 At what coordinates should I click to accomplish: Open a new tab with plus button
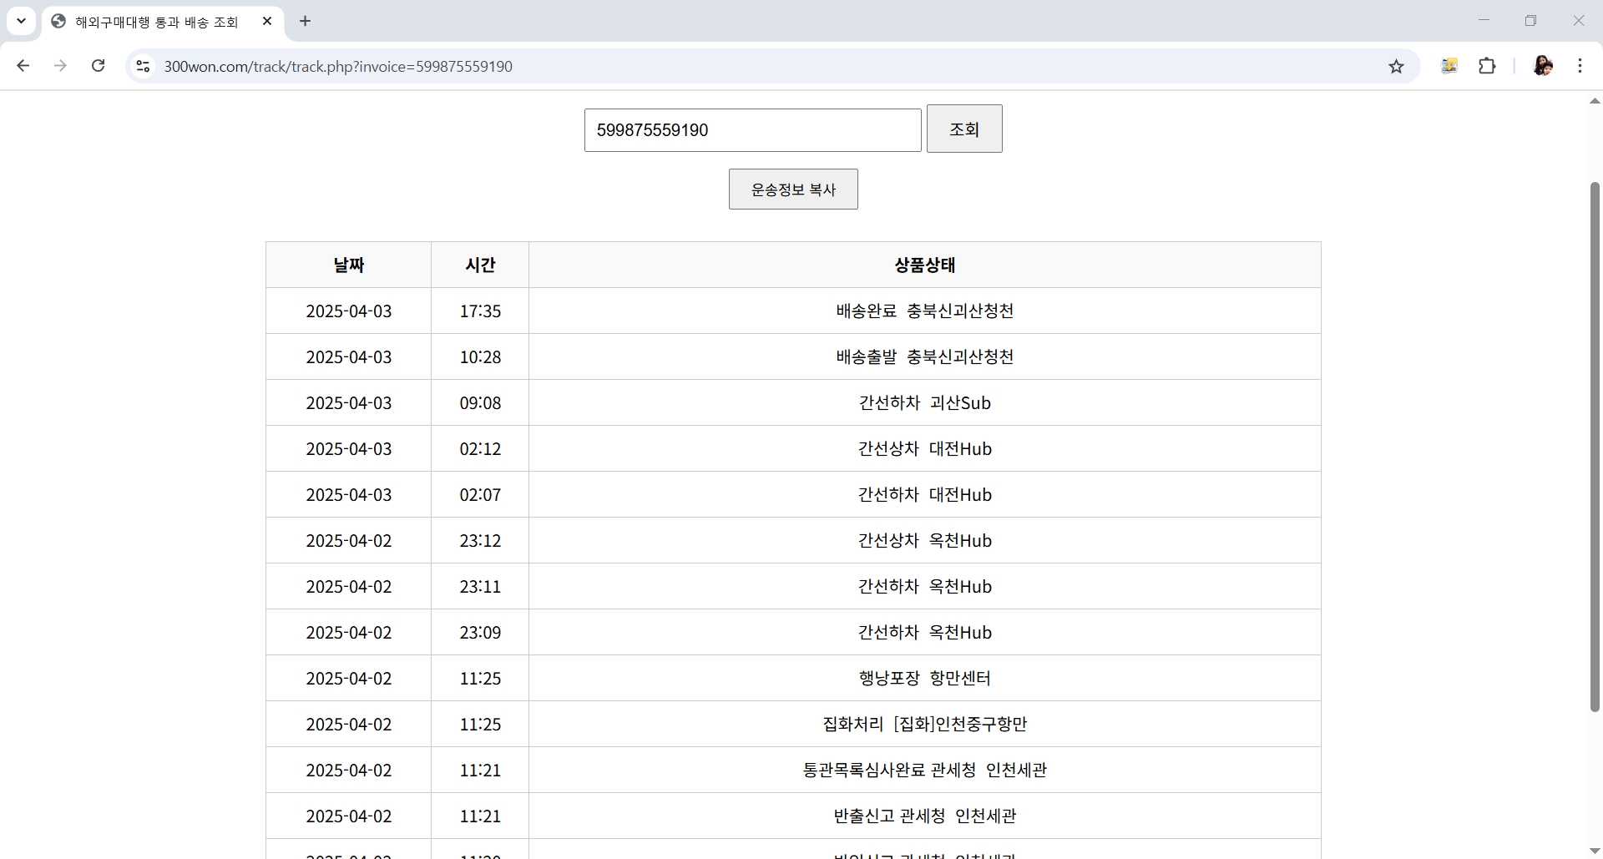point(306,21)
